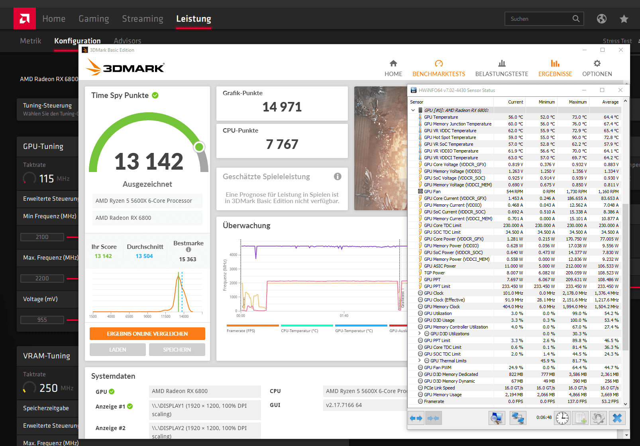The image size is (640, 446).
Task: Open the web browser globe icon
Action: pos(602,19)
